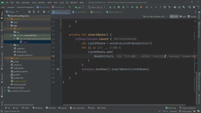The height and width of the screenshot is (113, 201).
Task: Open the Profiler tool window
Action: coord(102,108)
